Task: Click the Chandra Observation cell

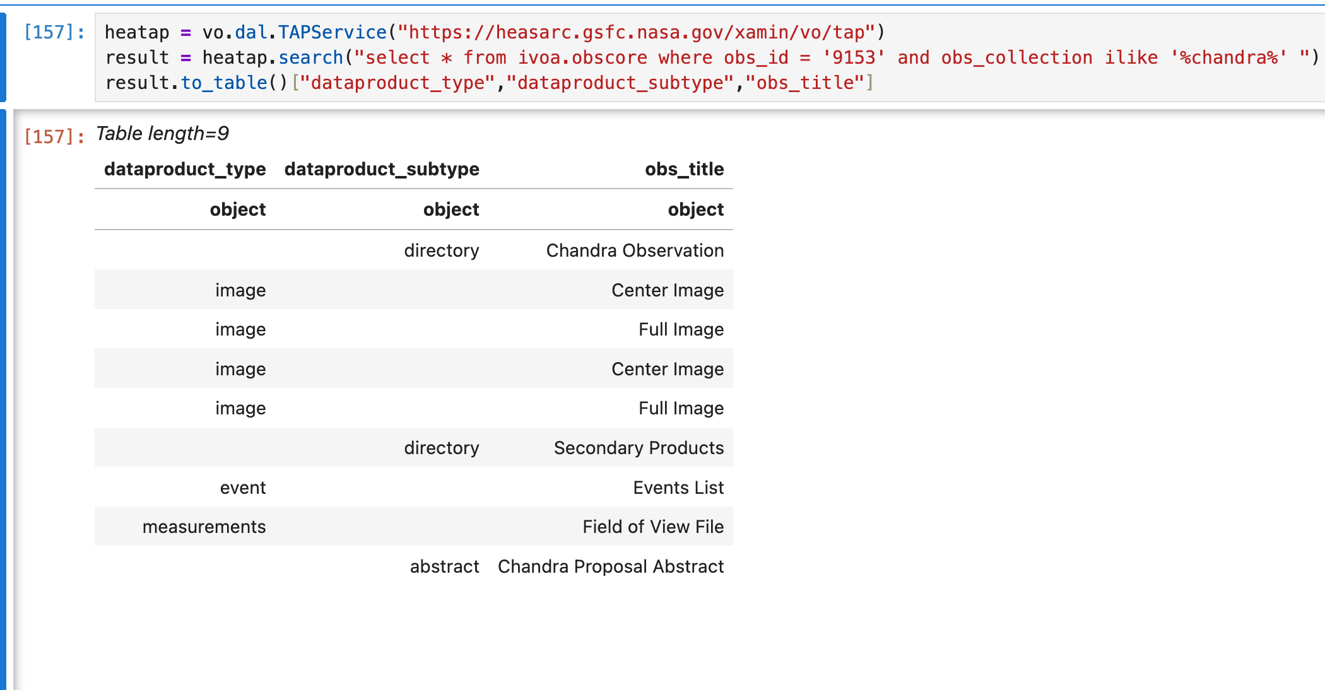Action: click(635, 250)
